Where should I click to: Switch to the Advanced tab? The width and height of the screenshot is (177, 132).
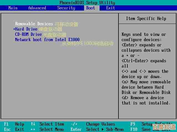[37, 8]
